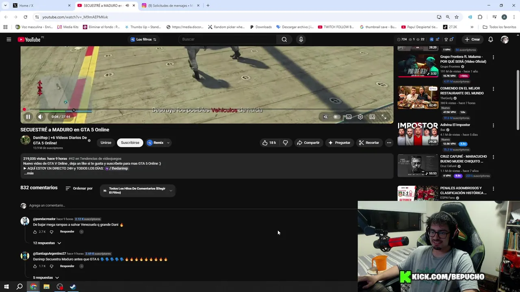The width and height of the screenshot is (520, 292).
Task: Open options for COMIENDO EN EL MEJOR RESTAURANTE video
Action: tap(493, 89)
